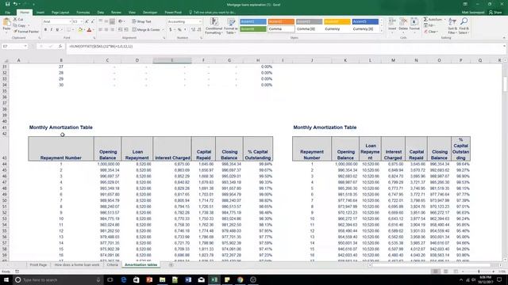Increase decimal places

pyautogui.click(x=194, y=30)
